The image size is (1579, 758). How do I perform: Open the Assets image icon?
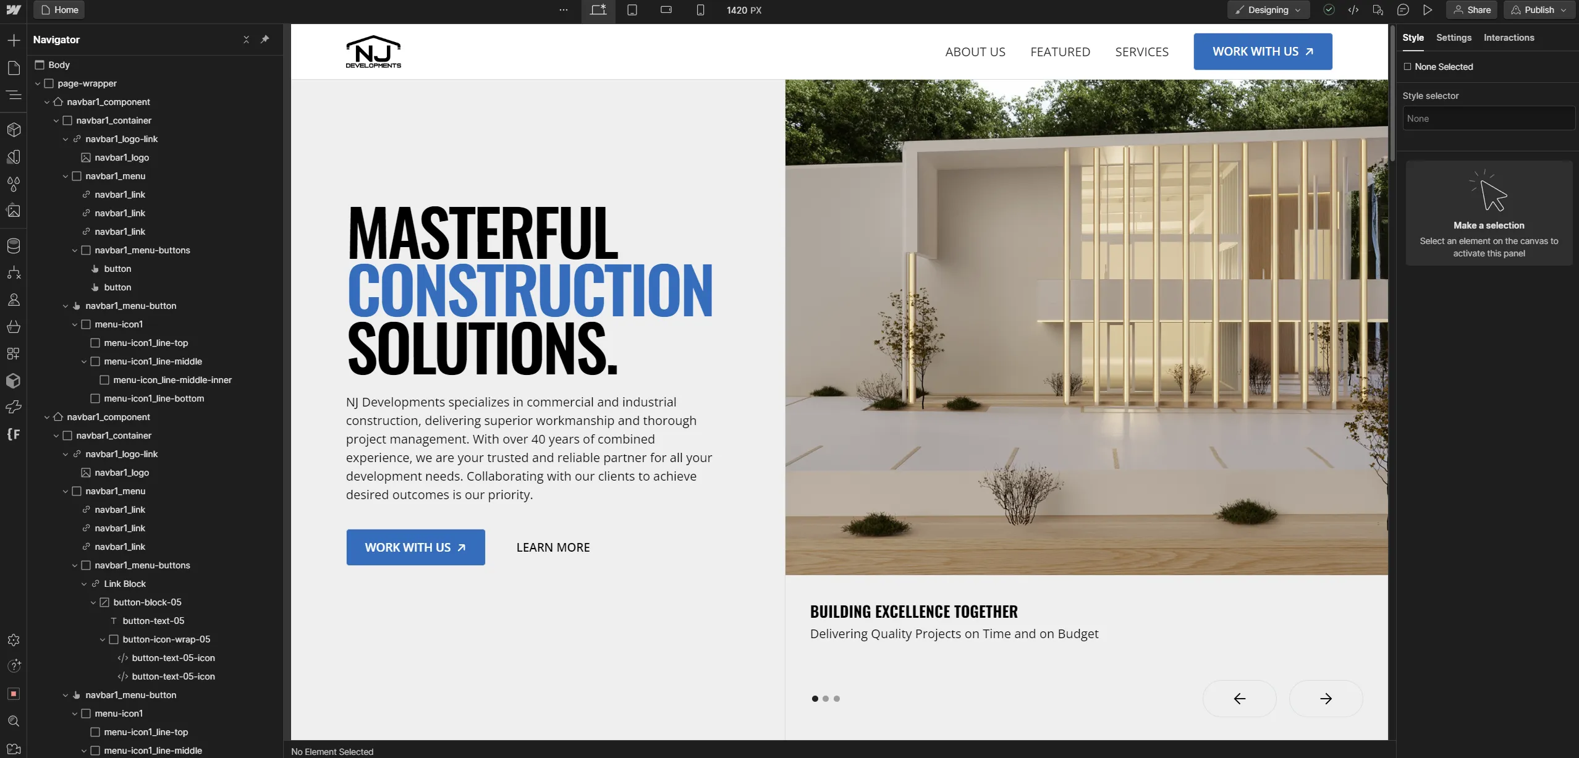click(x=14, y=211)
